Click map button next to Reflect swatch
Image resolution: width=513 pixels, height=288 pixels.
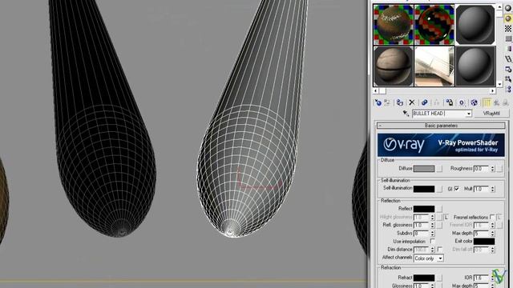439,209
